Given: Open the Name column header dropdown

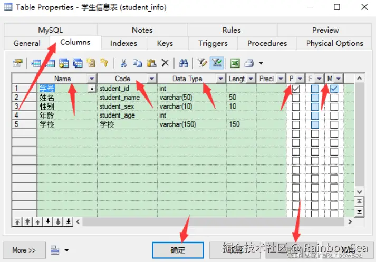Looking at the screenshot, I should click(x=91, y=79).
